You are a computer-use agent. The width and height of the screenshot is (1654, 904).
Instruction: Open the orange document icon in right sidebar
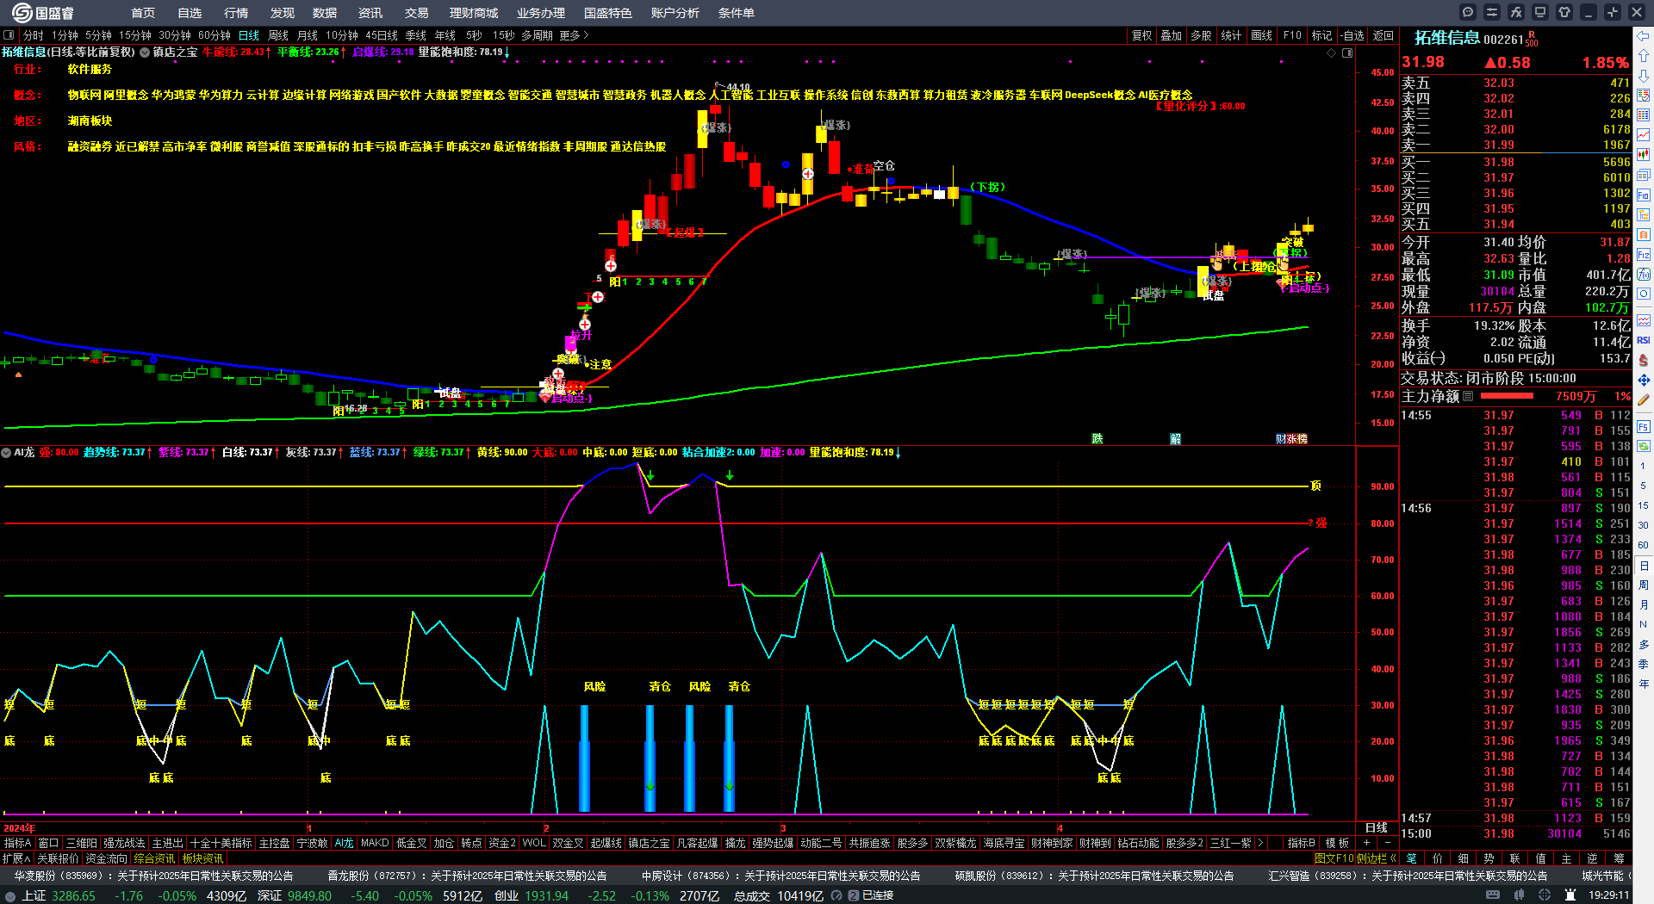(x=1644, y=234)
